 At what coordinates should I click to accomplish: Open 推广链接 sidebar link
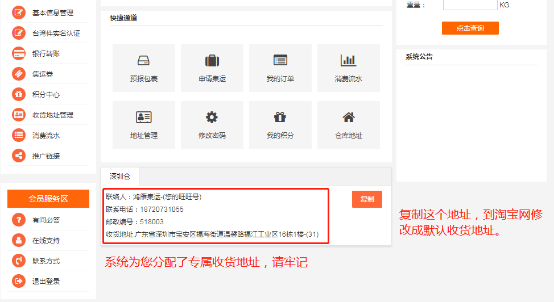tap(46, 156)
